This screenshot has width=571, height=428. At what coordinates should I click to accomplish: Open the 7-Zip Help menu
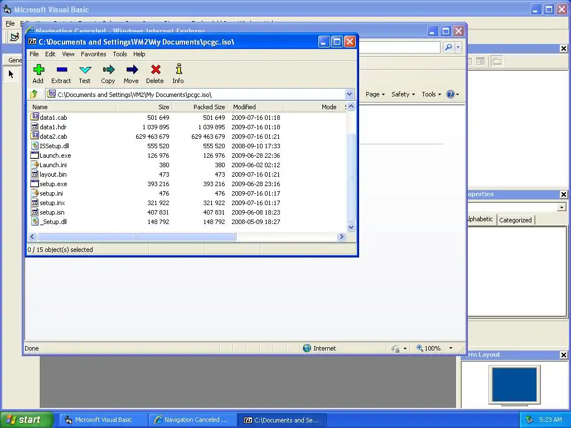[139, 54]
